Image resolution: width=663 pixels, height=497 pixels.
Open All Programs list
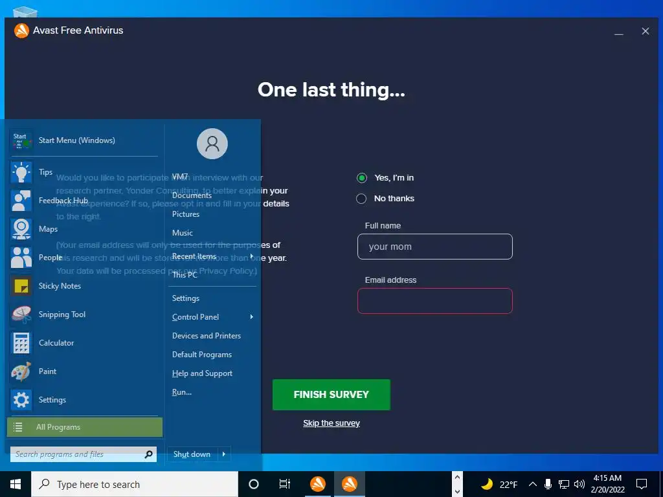(85, 427)
